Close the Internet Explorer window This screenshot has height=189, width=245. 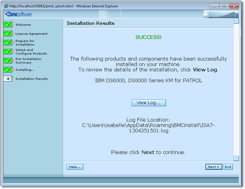[234, 6]
